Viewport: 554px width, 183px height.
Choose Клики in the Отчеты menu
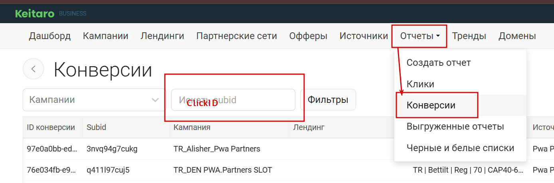point(420,84)
